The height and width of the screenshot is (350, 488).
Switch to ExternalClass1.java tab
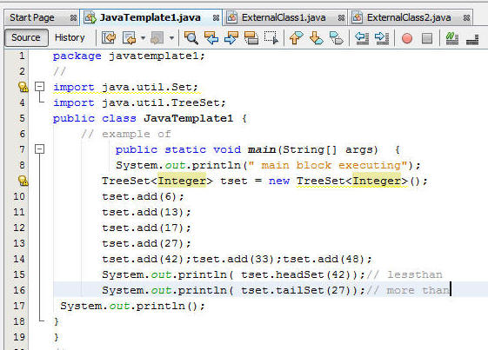284,17
